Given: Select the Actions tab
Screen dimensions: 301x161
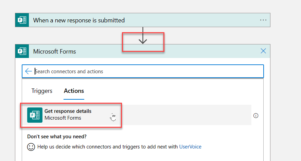Looking at the screenshot, I should 74,91.
